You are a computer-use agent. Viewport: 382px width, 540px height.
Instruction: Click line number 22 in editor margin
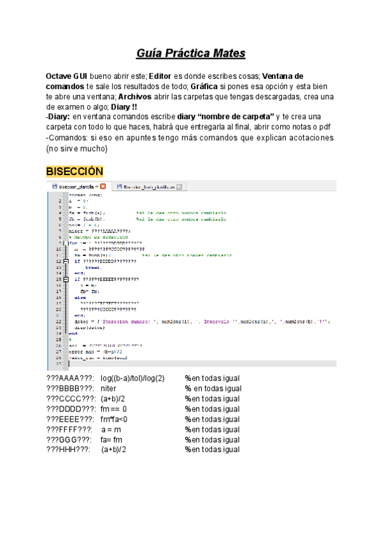[x=58, y=321]
